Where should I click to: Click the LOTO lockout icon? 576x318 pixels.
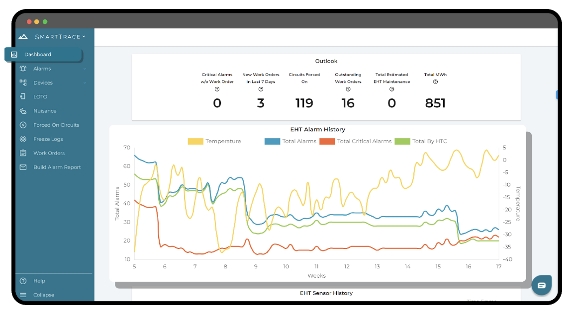[22, 96]
